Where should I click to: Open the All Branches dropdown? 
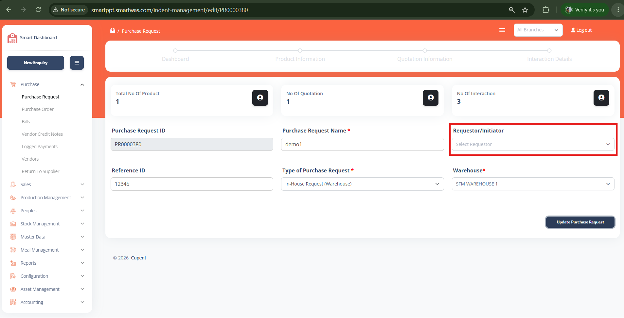(538, 30)
